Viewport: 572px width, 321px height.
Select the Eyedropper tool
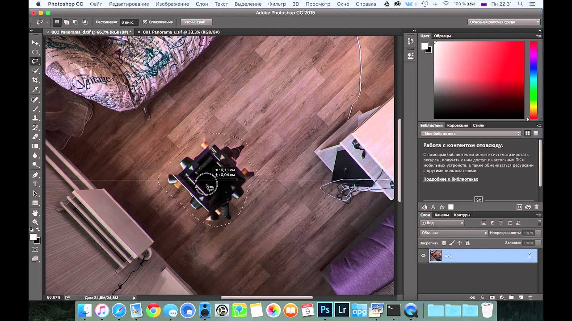coord(35,90)
